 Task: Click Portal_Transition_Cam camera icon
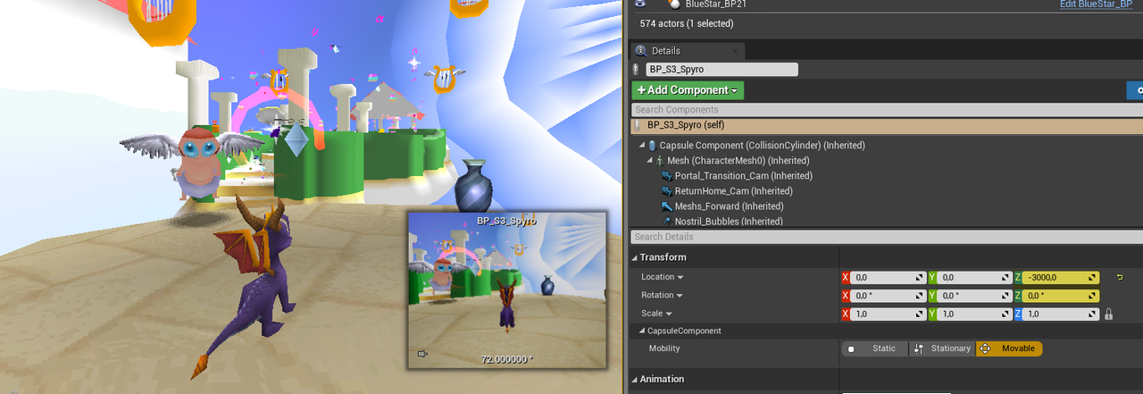point(666,176)
